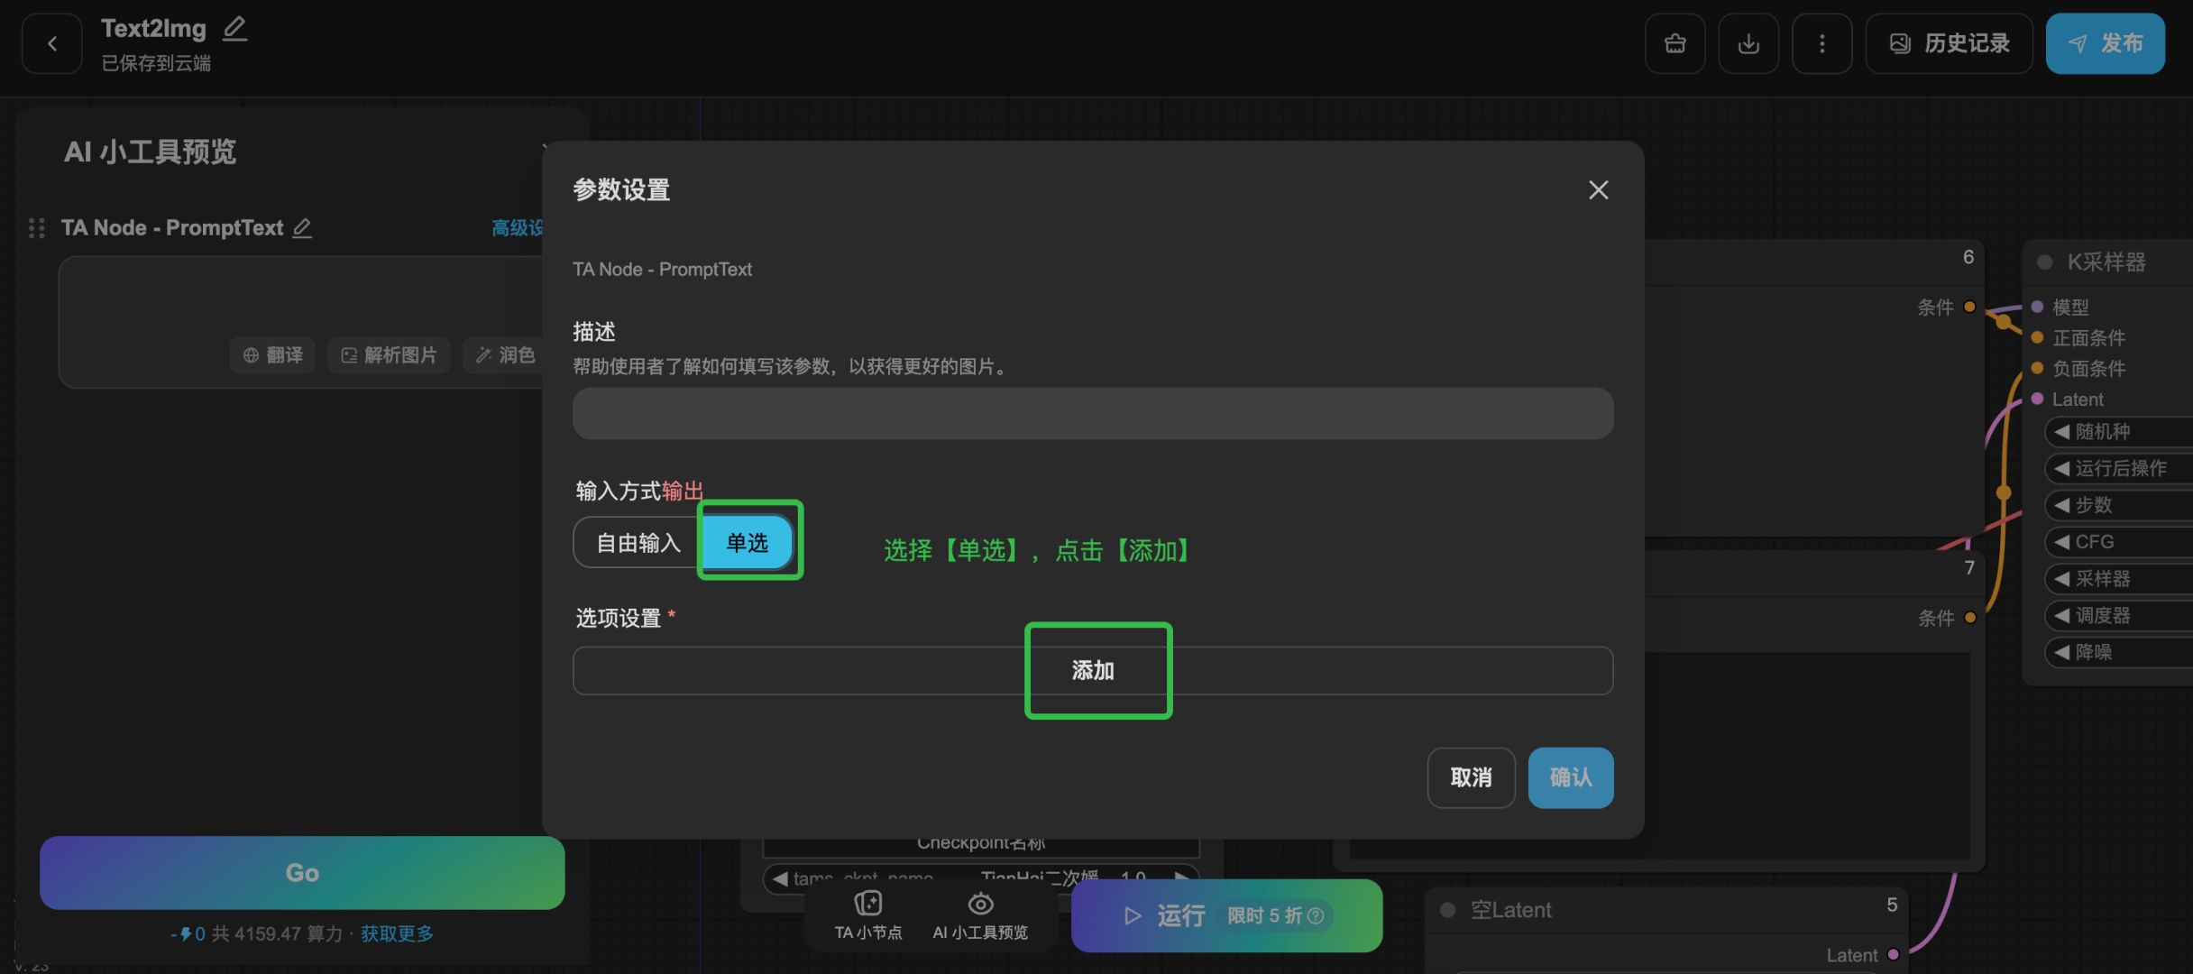
Task: Click CFG left arrow stepper
Action: 2061,542
